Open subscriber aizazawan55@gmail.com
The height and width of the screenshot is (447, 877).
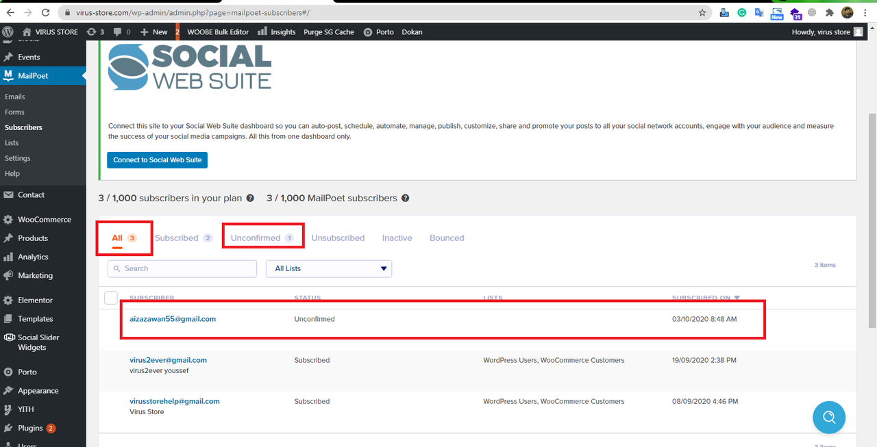pos(173,319)
